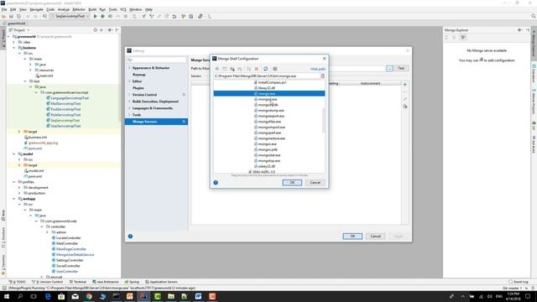Open the SeqServiceImplTest run configuration dropdown
The height and width of the screenshot is (302, 537).
tap(70, 16)
